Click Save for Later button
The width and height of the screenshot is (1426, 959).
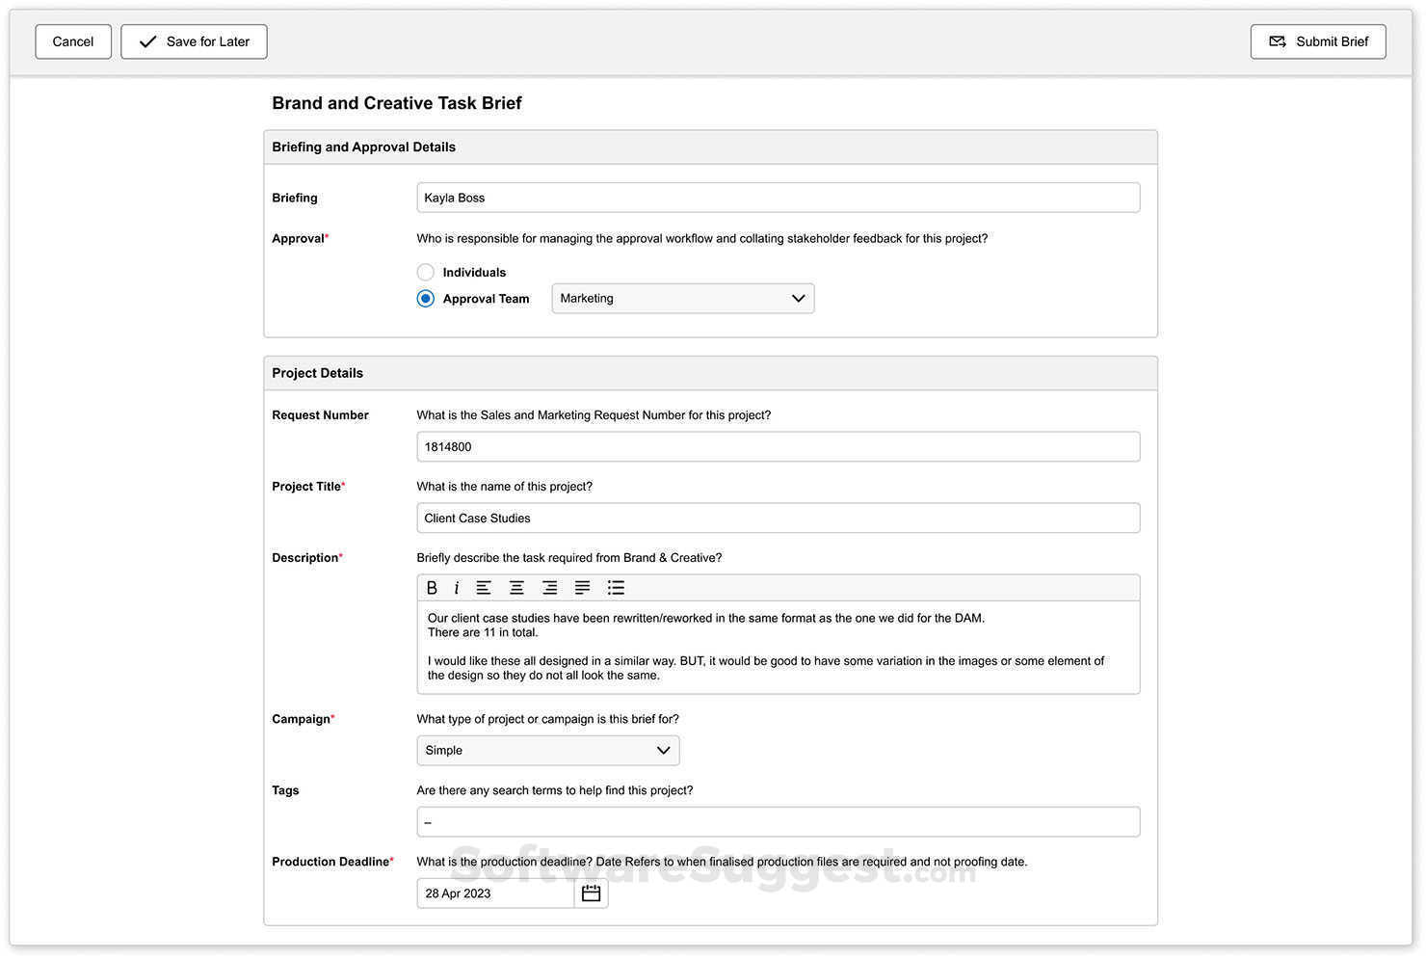[x=194, y=41]
